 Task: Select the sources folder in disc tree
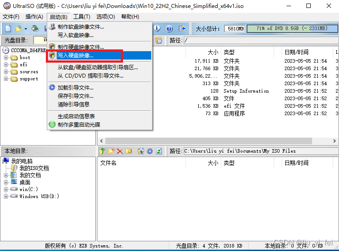pos(29,71)
